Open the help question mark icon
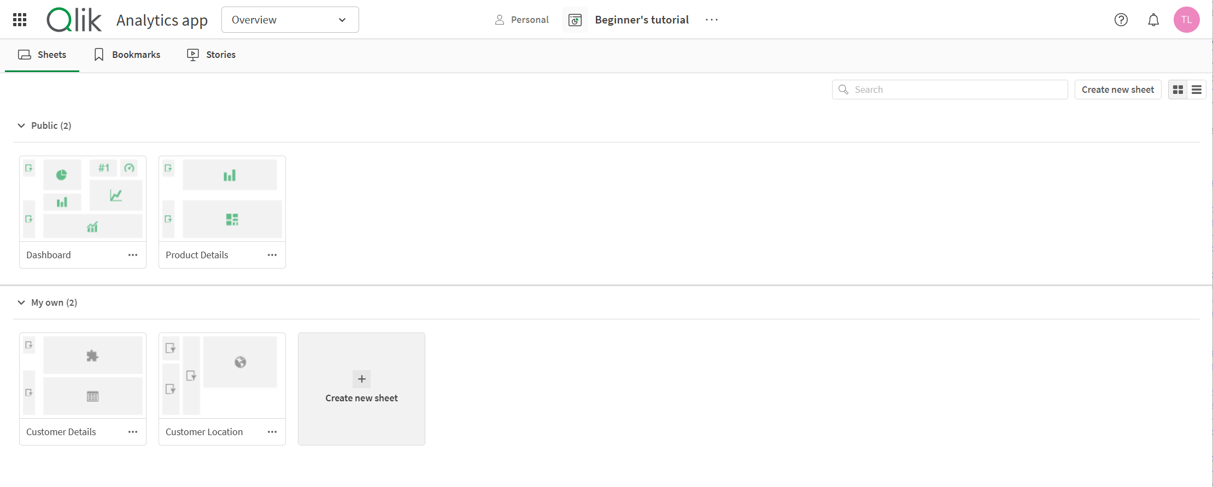1213x487 pixels. tap(1121, 20)
